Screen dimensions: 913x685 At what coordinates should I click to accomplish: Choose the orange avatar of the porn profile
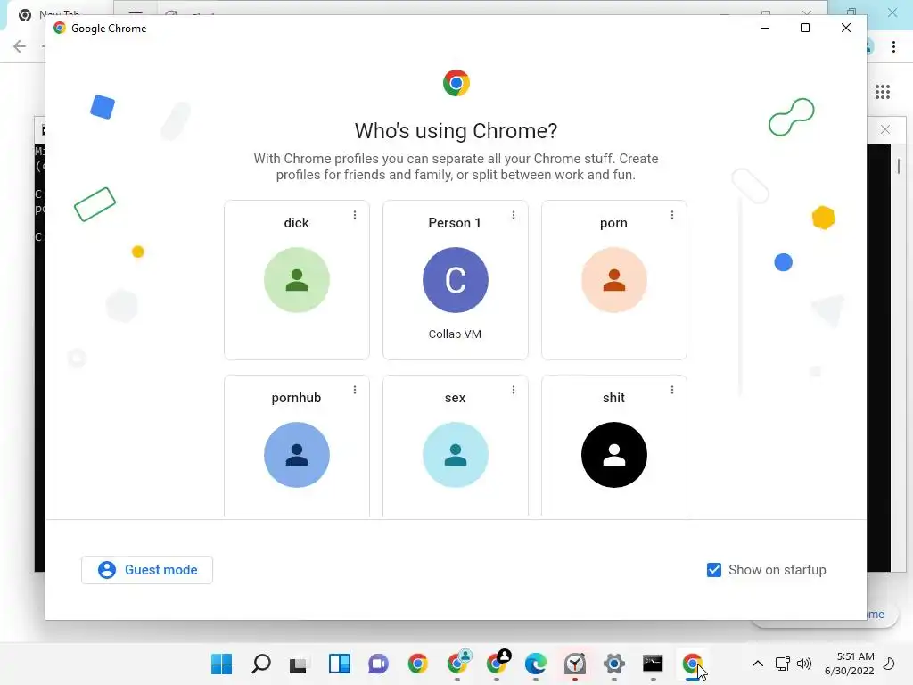[x=613, y=280]
